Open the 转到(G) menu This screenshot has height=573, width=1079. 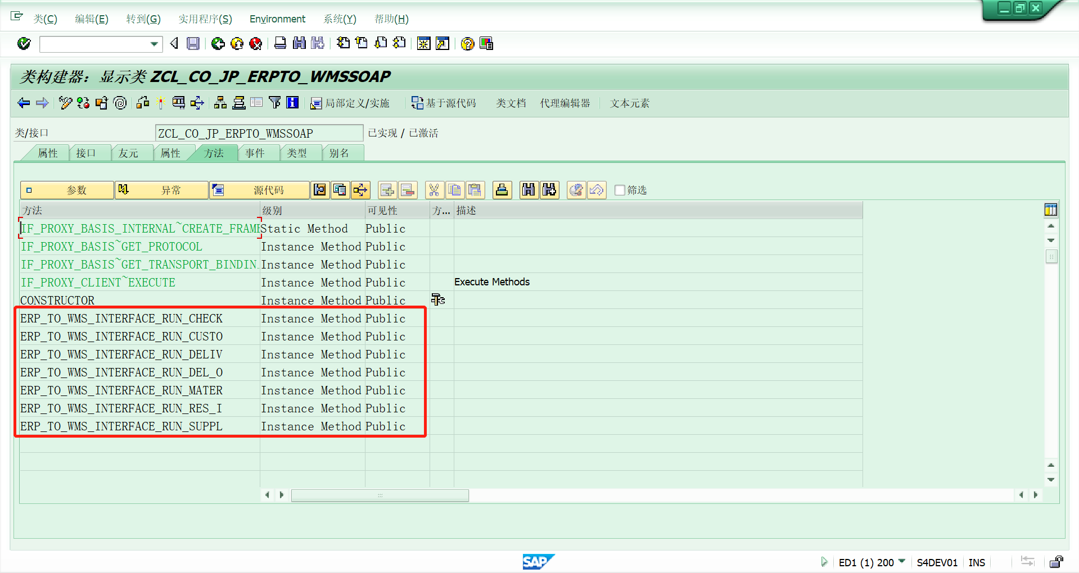(x=143, y=19)
